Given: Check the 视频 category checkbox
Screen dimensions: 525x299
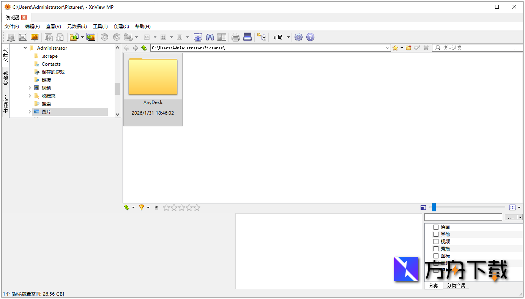Looking at the screenshot, I should click(435, 241).
